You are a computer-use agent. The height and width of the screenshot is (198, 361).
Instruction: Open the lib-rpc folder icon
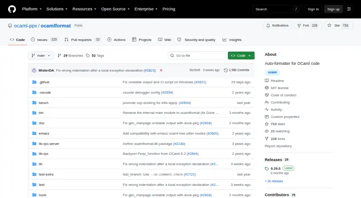tap(34, 153)
